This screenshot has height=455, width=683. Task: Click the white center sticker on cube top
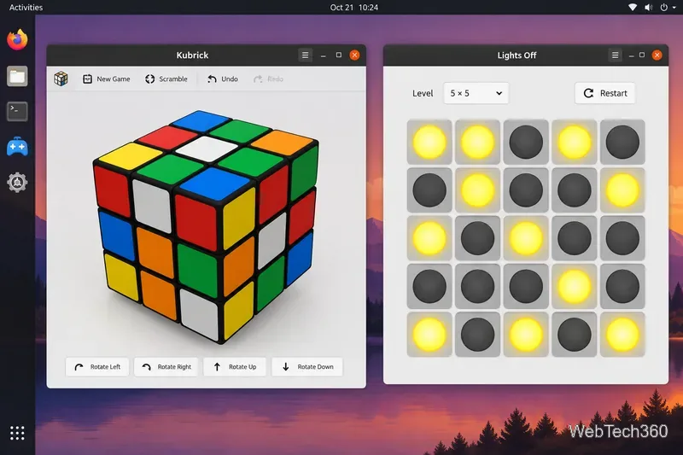click(x=206, y=149)
